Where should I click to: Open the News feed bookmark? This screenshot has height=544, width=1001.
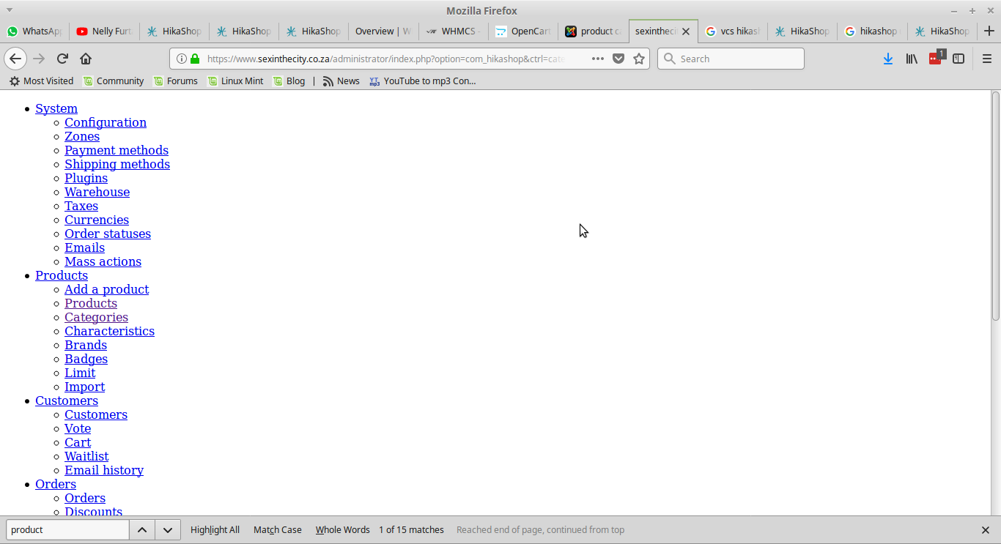pos(341,81)
